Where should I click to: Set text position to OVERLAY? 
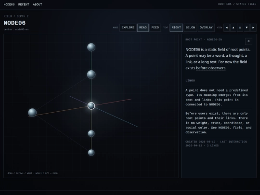pos(206,28)
